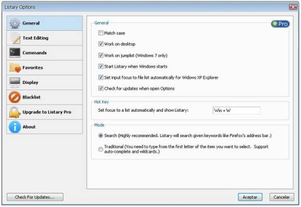Open About via blue info icon
The height and width of the screenshot is (207, 301).
15,127
